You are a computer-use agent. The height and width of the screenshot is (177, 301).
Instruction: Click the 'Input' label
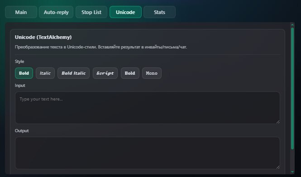(20, 86)
